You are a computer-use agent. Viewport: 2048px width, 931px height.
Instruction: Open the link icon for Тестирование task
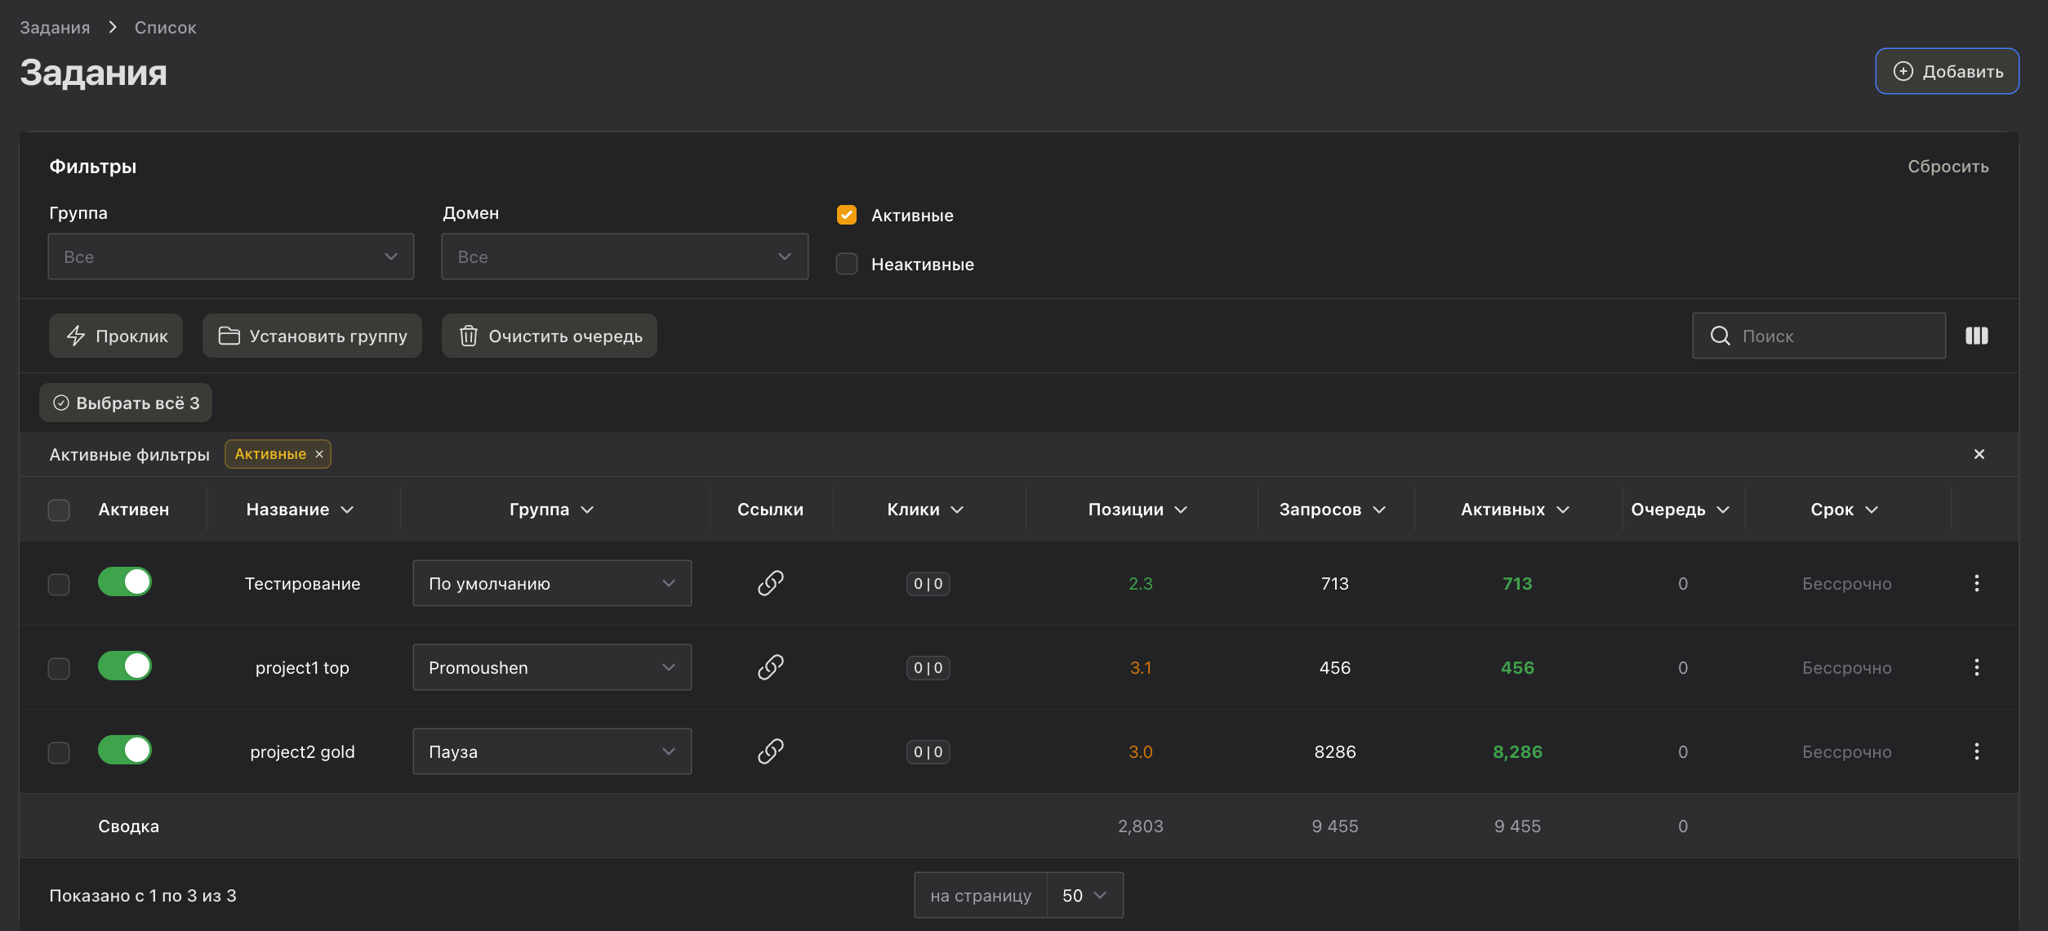pyautogui.click(x=770, y=583)
